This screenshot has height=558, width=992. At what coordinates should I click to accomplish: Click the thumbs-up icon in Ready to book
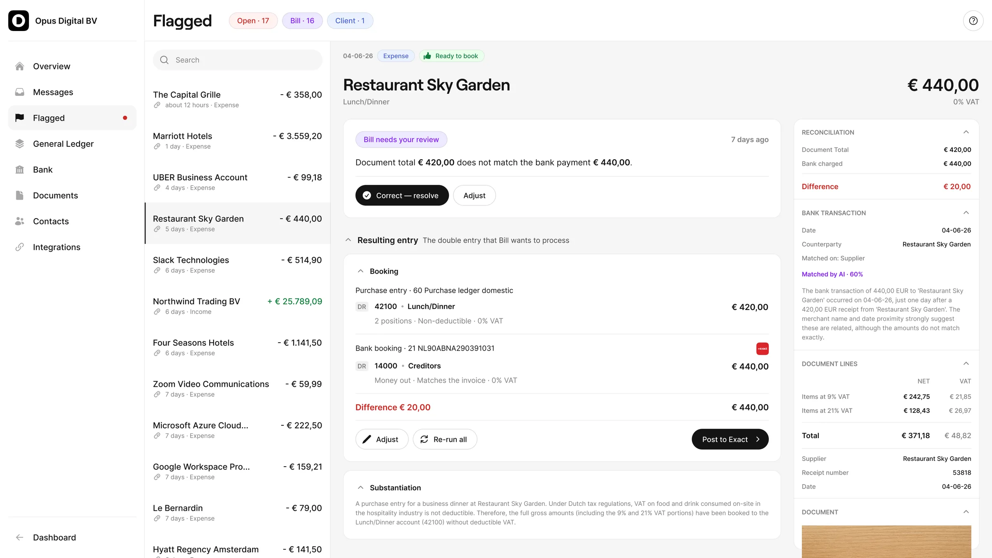click(x=427, y=56)
